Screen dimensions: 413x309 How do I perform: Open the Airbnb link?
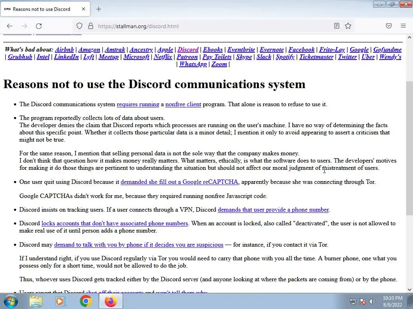[x=64, y=49]
